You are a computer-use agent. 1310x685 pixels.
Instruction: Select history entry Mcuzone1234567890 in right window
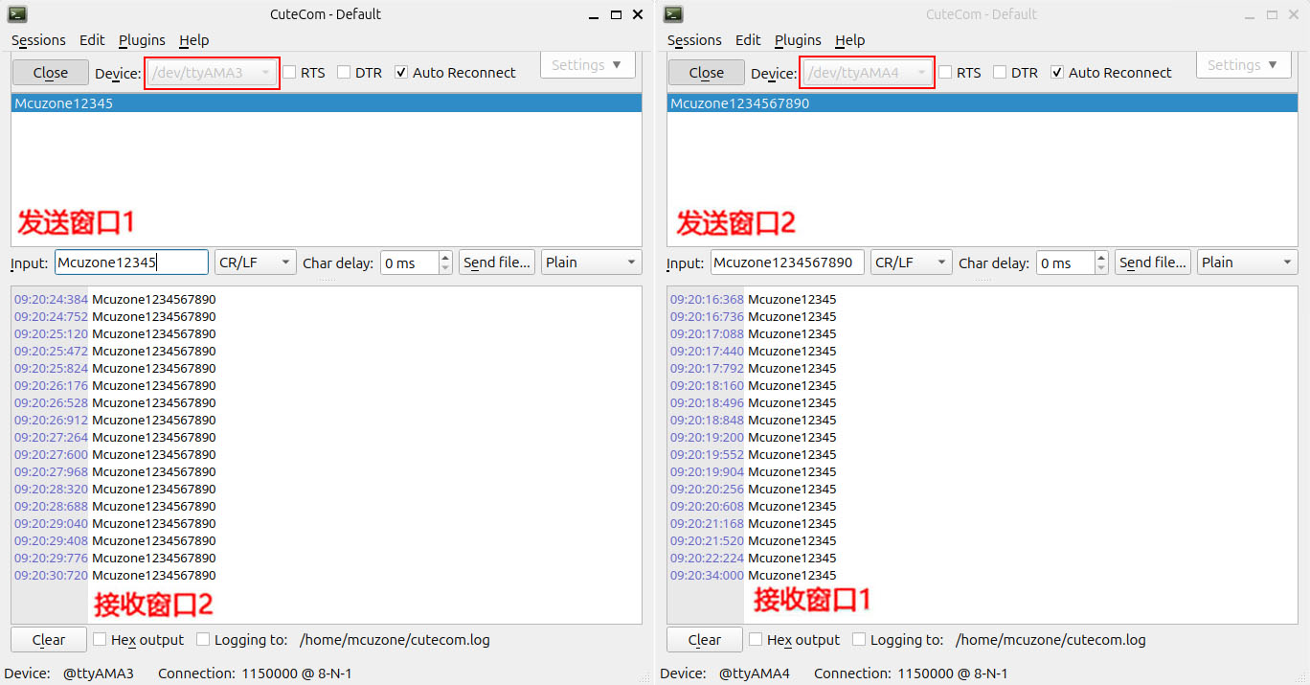(982, 103)
